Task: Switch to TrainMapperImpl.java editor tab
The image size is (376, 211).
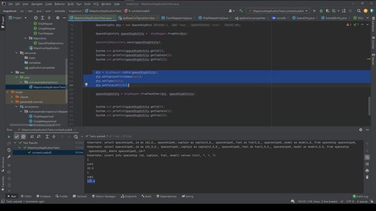Action: (177, 18)
